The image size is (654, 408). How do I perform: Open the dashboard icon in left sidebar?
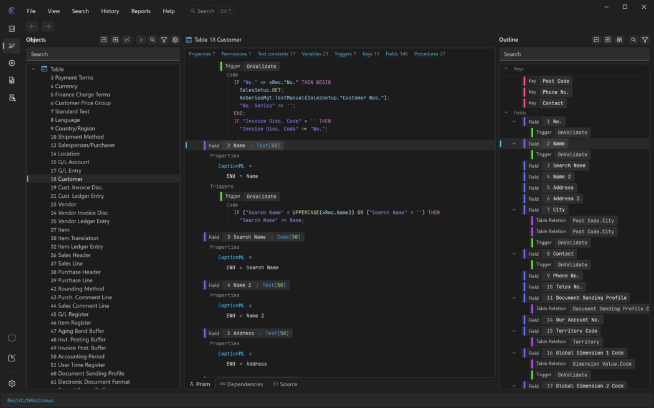12,29
